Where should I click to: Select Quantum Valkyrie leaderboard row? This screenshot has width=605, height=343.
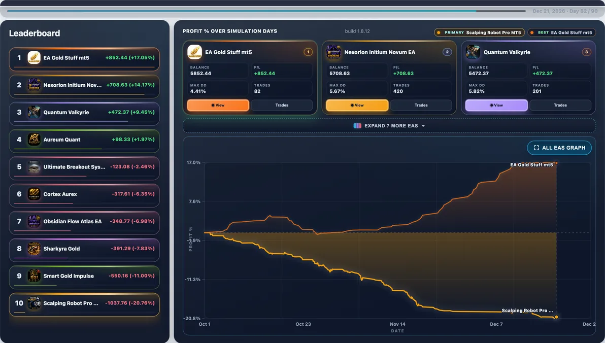(84, 114)
